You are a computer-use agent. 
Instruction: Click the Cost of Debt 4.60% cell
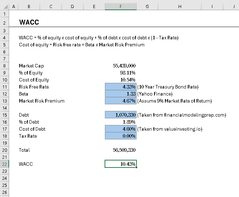click(x=121, y=129)
